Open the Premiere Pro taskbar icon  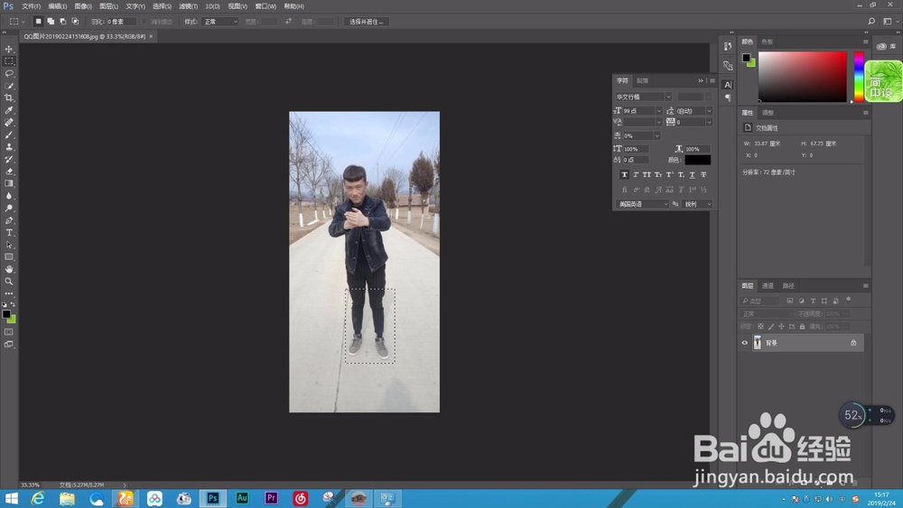pos(271,498)
